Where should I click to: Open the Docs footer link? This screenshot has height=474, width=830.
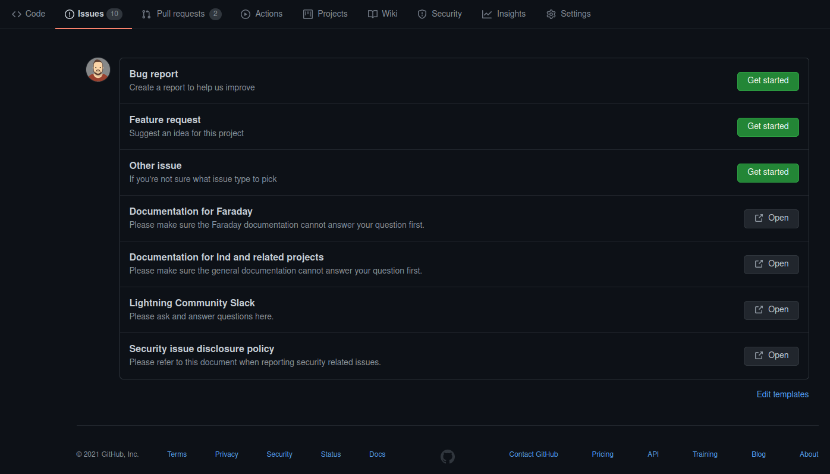[x=377, y=454]
